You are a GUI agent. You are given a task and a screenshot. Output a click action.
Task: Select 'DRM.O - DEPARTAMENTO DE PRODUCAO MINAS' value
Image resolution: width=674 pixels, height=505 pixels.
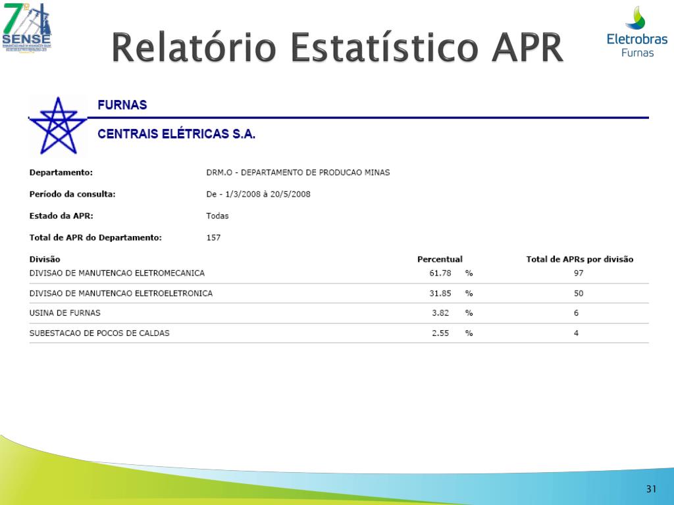click(x=298, y=173)
